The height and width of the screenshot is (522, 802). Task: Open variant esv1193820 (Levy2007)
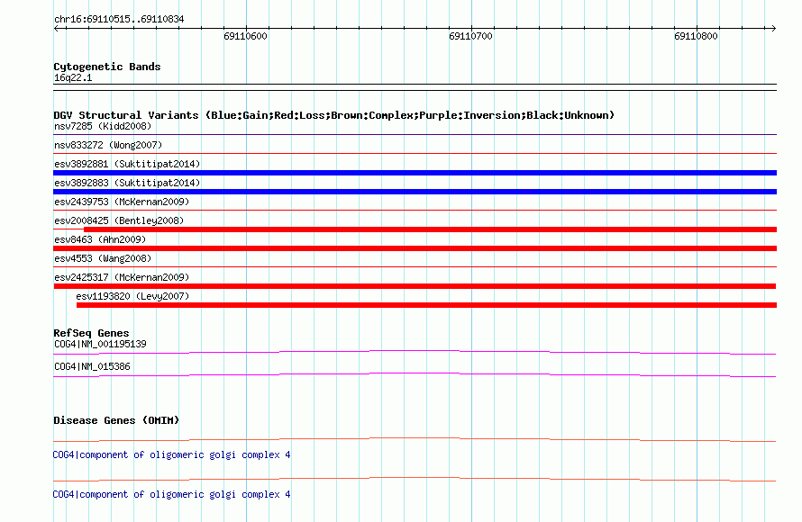(132, 296)
